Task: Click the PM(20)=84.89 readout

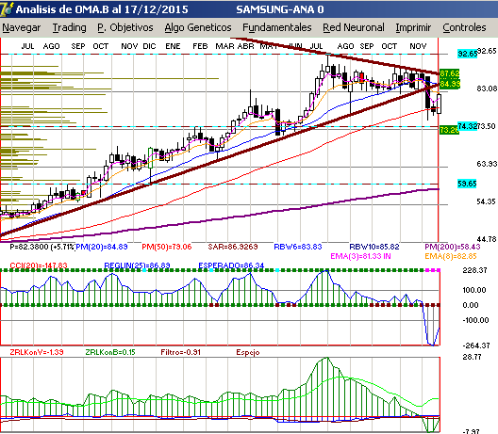Action: click(102, 247)
